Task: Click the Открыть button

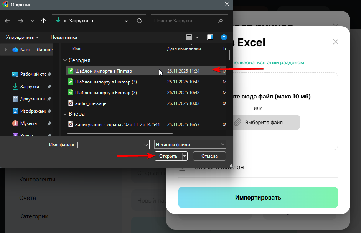Action: click(x=168, y=156)
